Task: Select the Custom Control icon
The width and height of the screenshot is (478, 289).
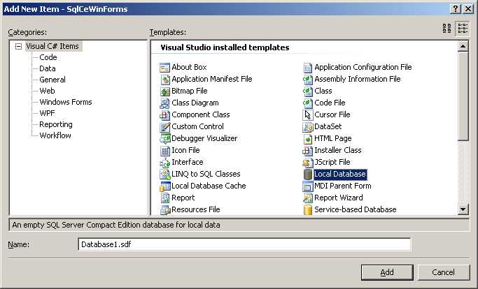Action: (164, 126)
